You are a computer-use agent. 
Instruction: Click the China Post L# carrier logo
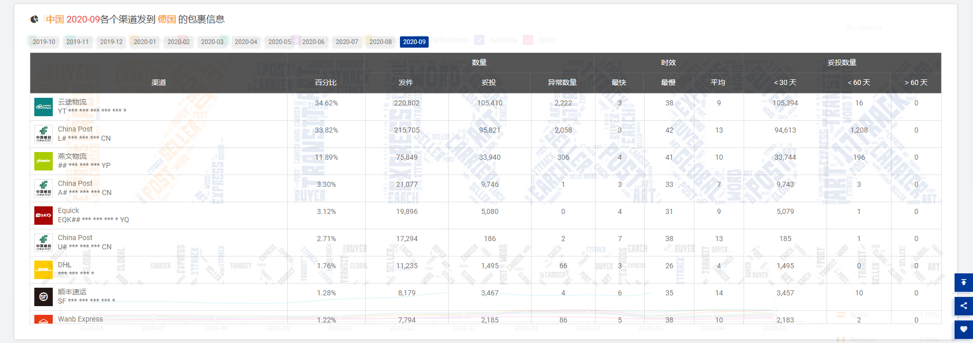44,134
